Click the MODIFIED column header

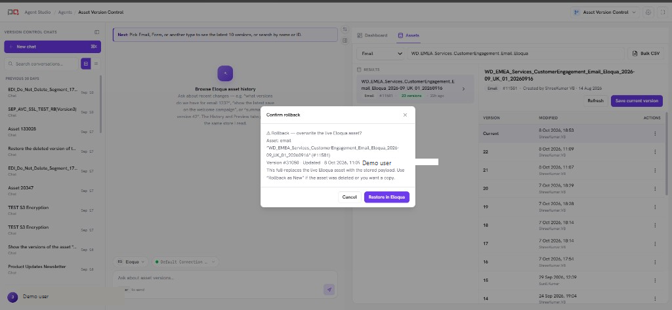548,118
